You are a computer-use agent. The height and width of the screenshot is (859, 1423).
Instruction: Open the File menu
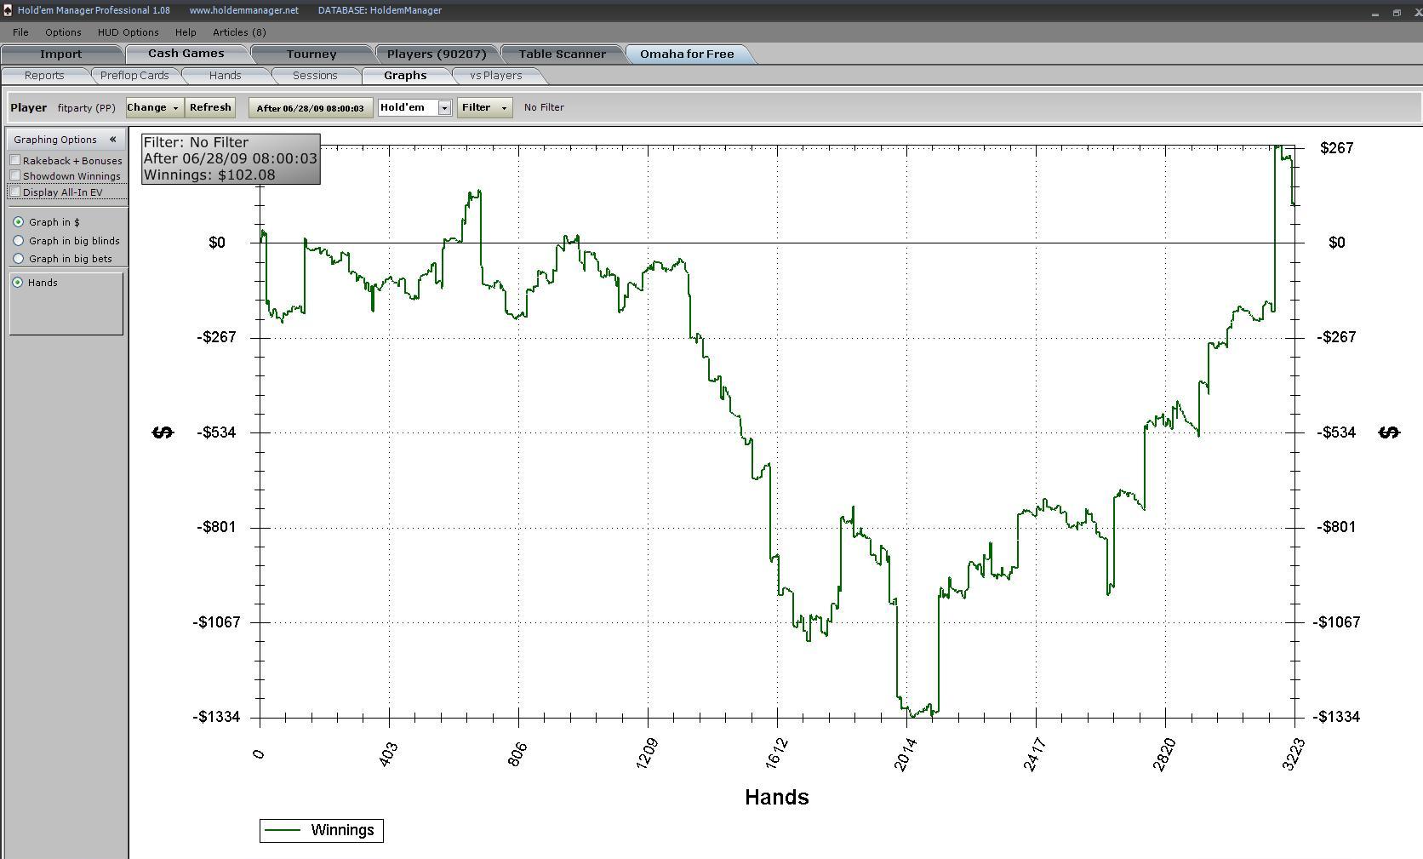20,32
